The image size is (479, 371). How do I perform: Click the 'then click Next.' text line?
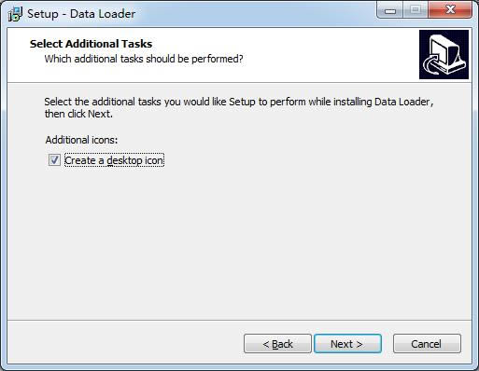pyautogui.click(x=78, y=114)
